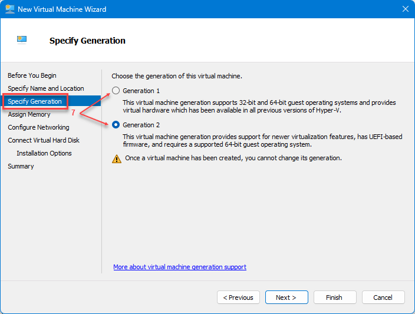Open More about virtual machine generation support link
Image resolution: width=415 pixels, height=314 pixels.
[x=180, y=267]
